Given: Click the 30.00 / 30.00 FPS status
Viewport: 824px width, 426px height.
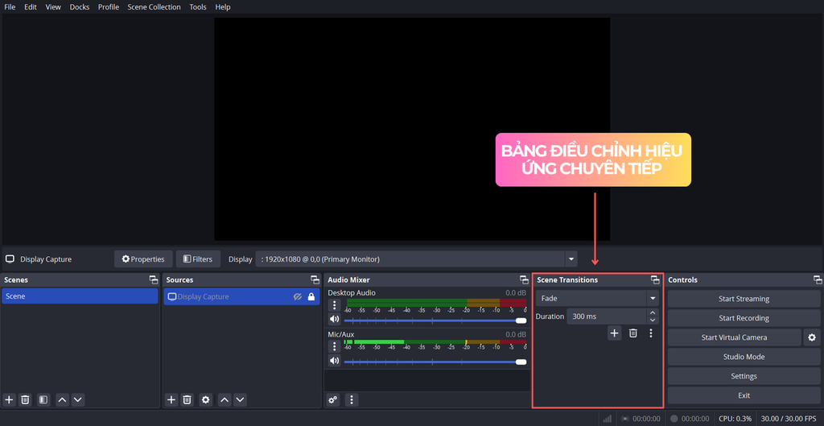Looking at the screenshot, I should tap(789, 419).
